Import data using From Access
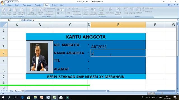This screenshot has width=179, height=100. click(4, 11)
